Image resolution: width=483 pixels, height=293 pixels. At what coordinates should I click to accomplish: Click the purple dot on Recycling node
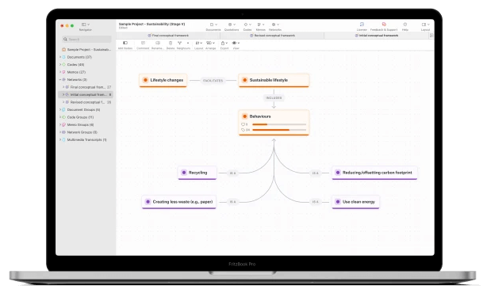pos(184,173)
